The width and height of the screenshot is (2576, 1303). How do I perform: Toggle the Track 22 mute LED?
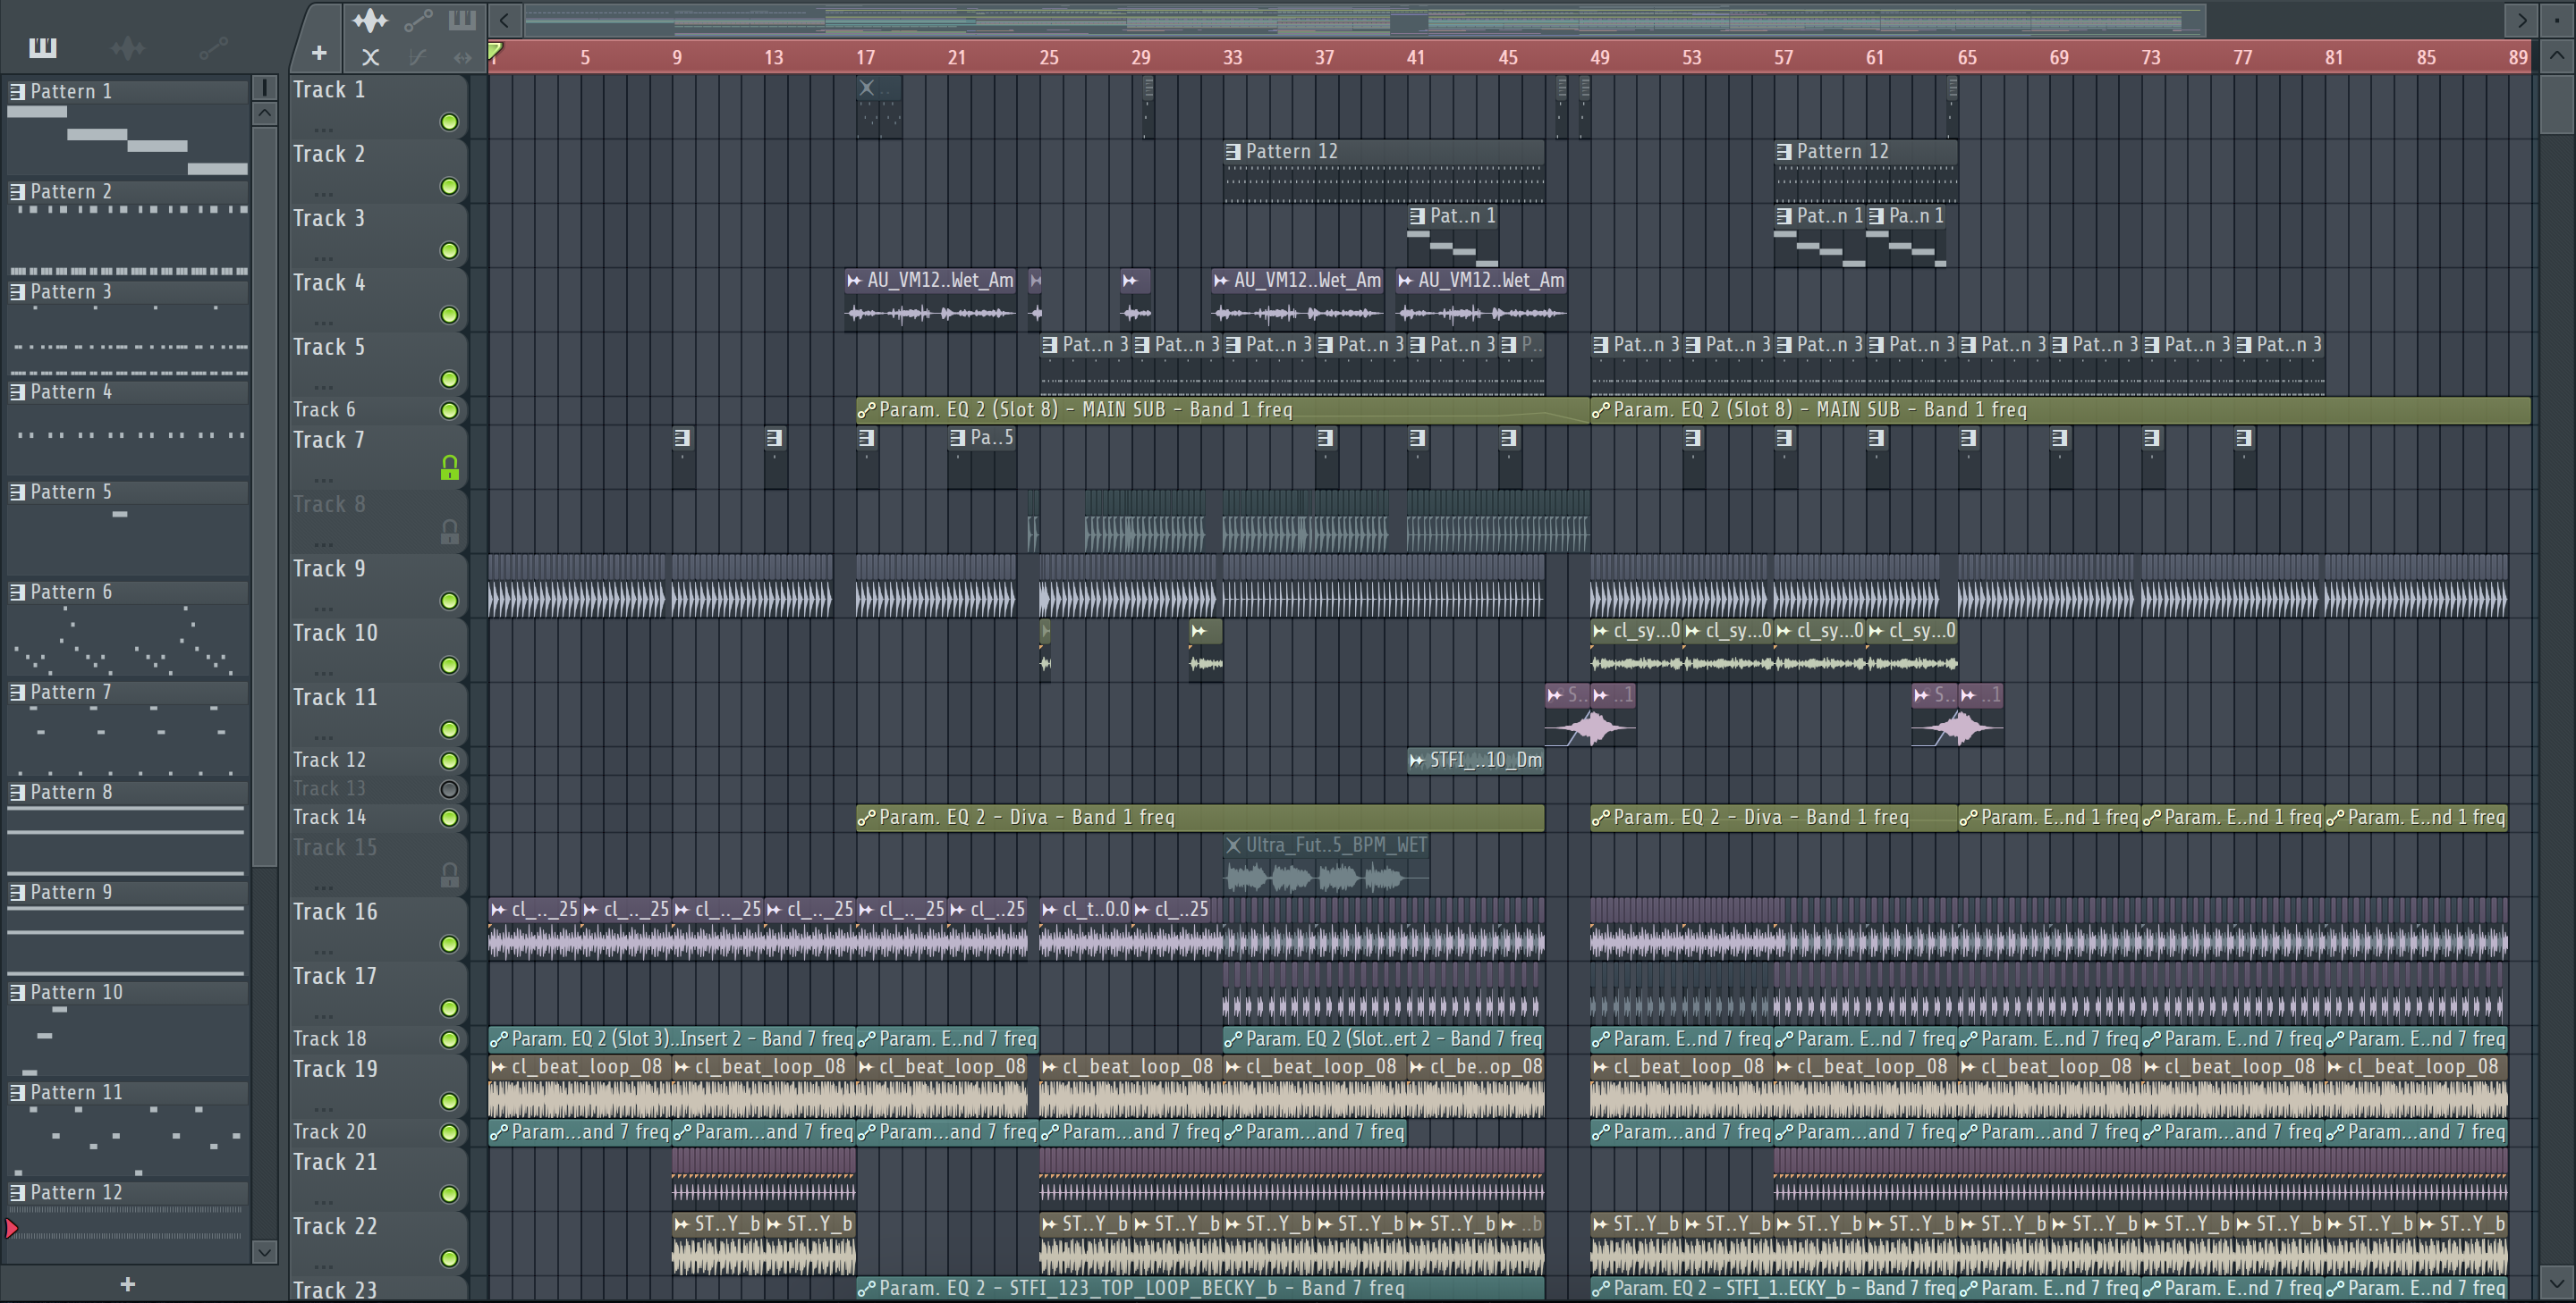tap(450, 1258)
